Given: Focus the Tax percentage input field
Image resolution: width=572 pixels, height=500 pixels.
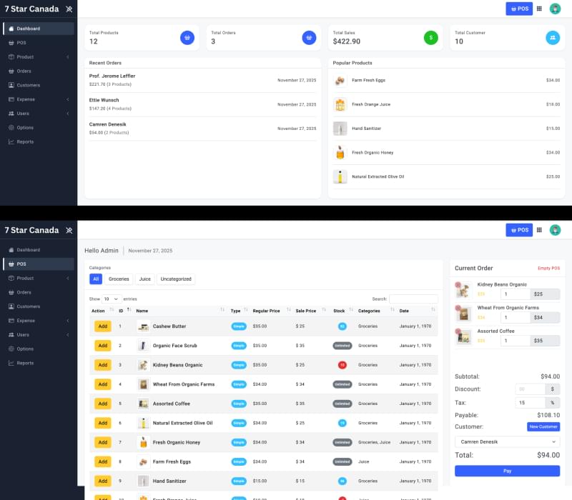Looking at the screenshot, I should 530,402.
